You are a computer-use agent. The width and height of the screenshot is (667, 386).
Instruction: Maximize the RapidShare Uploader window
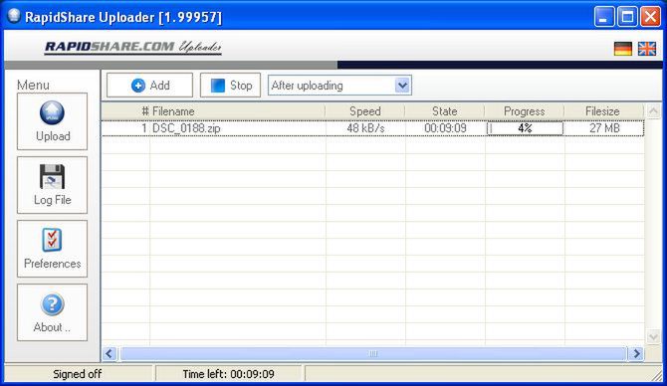pos(627,17)
